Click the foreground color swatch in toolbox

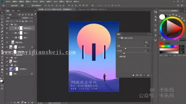click(1, 81)
